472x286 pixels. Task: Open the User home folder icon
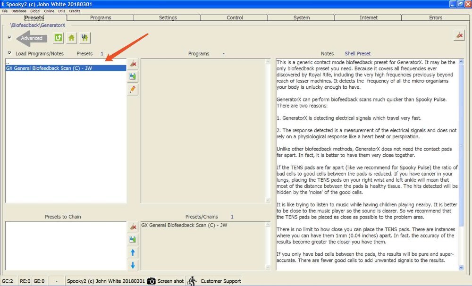(84, 38)
